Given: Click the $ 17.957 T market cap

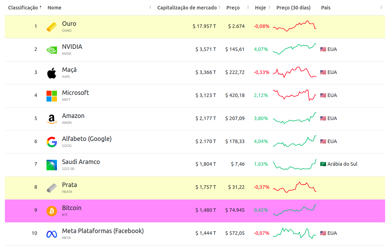Looking at the screenshot, I should (x=204, y=26).
